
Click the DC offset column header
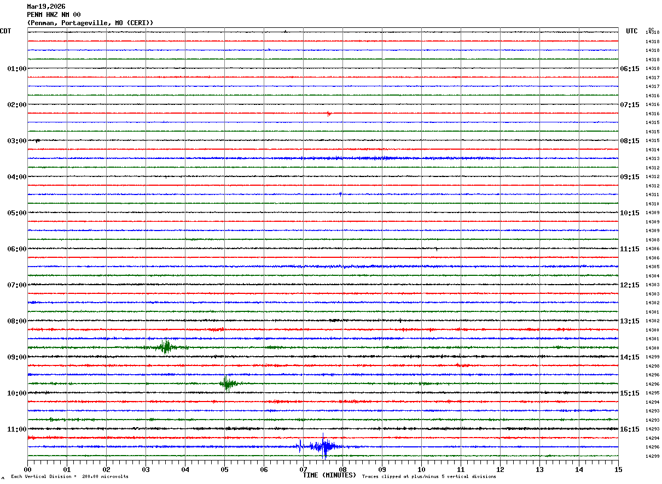pos(651,29)
